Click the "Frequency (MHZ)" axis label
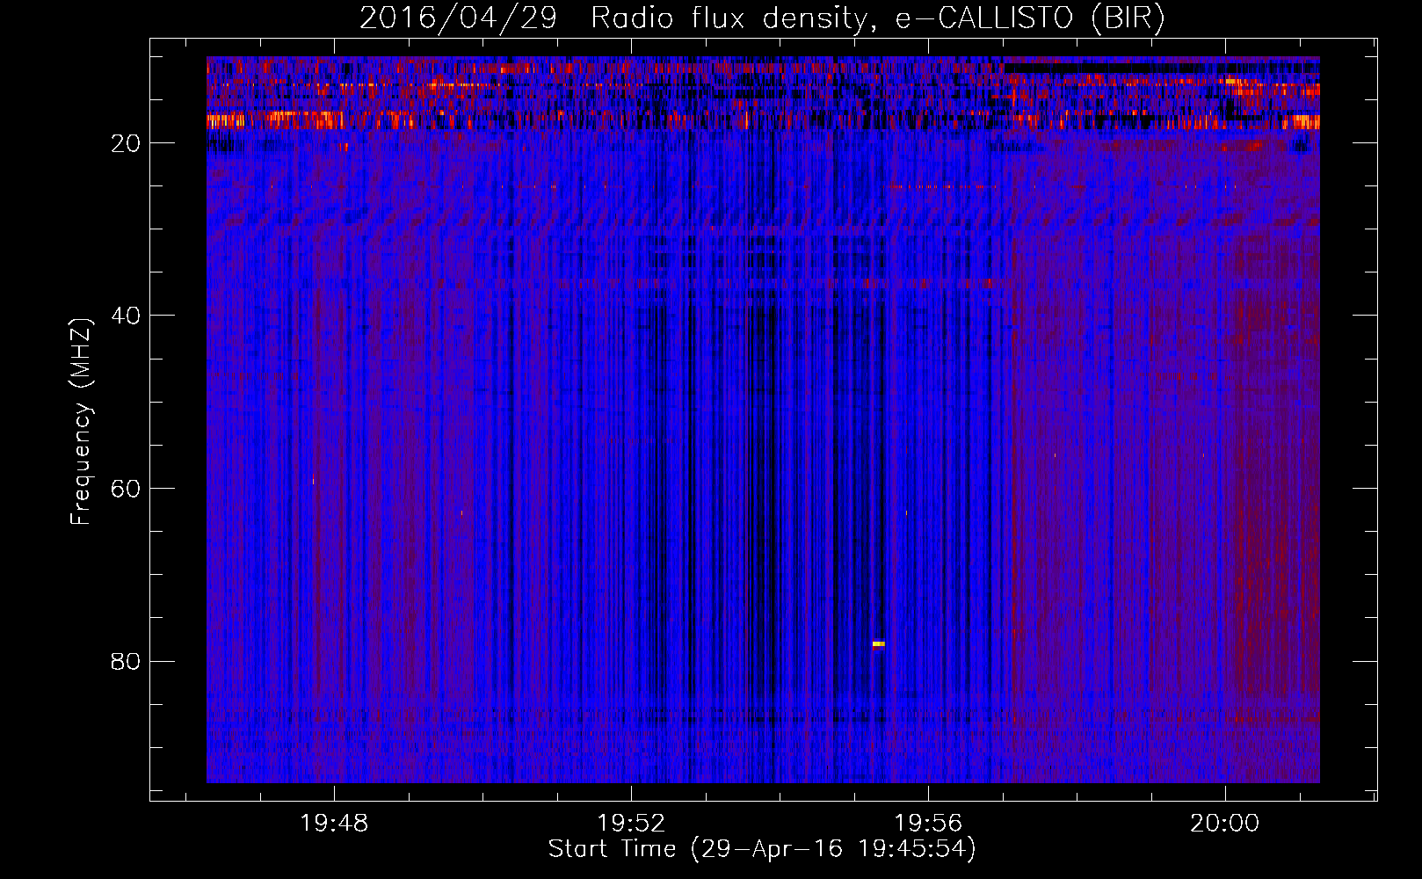The image size is (1422, 879). 81,421
